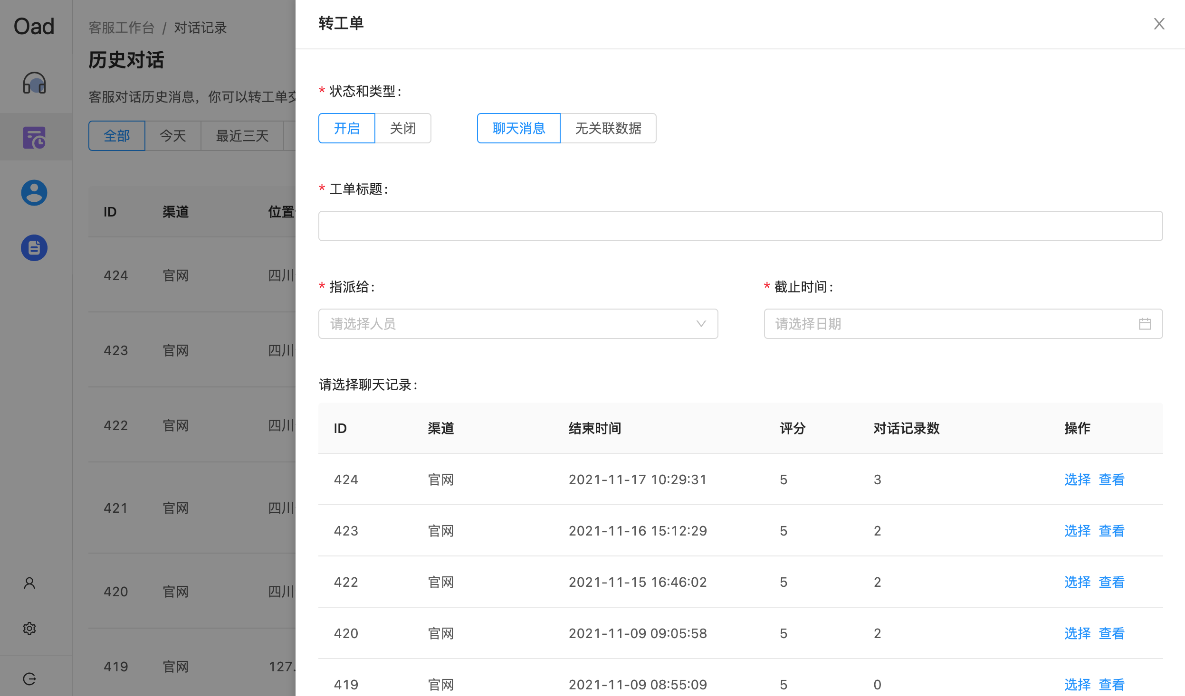Open the headset customer service icon in sidebar
Screen dimensions: 1185x696
pos(34,83)
